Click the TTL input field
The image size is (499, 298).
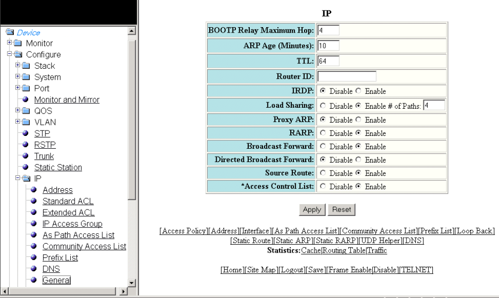pyautogui.click(x=328, y=61)
